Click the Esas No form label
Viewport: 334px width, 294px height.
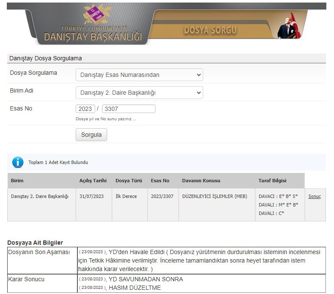click(21, 108)
